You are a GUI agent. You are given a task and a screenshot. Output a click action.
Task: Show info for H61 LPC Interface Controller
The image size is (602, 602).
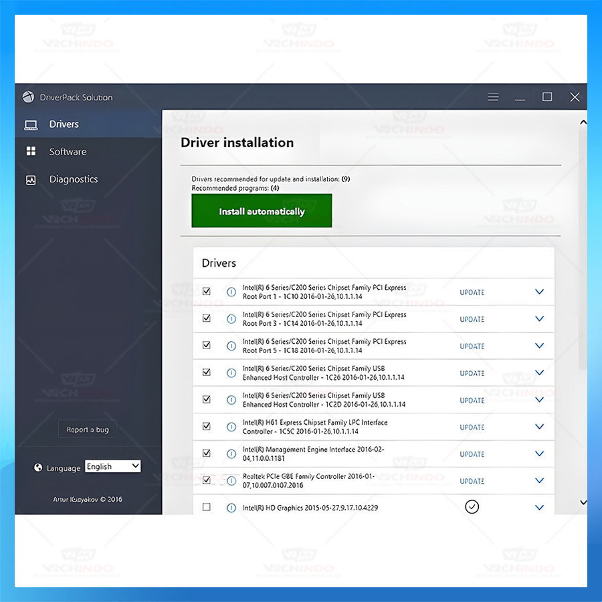231,427
